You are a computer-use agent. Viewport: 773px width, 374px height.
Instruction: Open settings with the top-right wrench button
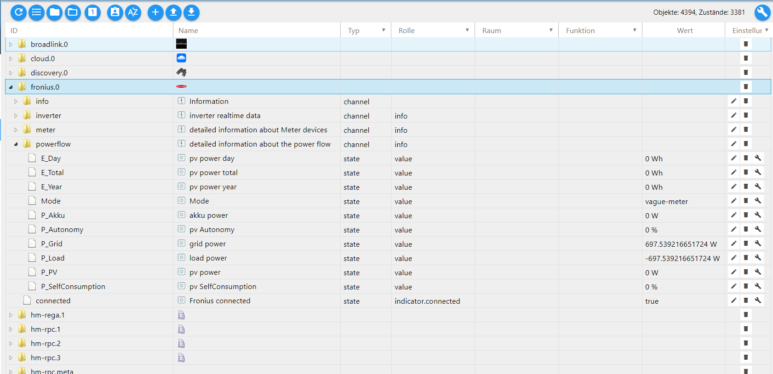pyautogui.click(x=762, y=12)
